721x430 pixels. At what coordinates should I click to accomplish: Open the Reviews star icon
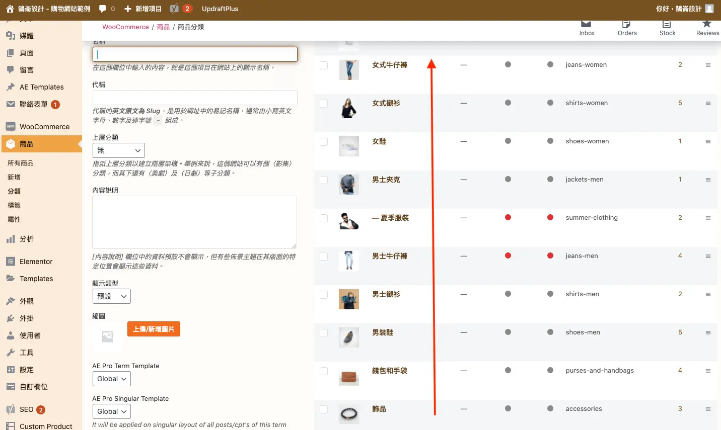[x=707, y=24]
